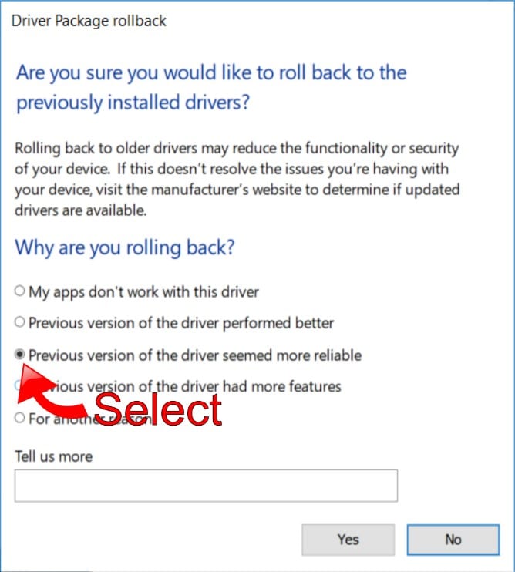Click the "Rolling back to older drivers" warning paragraph
Image resolution: width=515 pixels, height=572 pixels.
[237, 179]
